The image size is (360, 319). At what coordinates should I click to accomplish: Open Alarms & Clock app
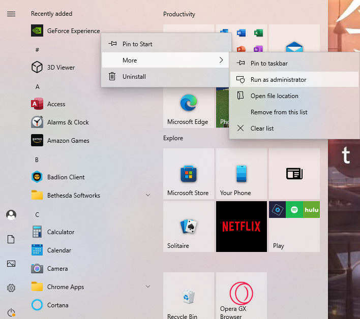[68, 122]
